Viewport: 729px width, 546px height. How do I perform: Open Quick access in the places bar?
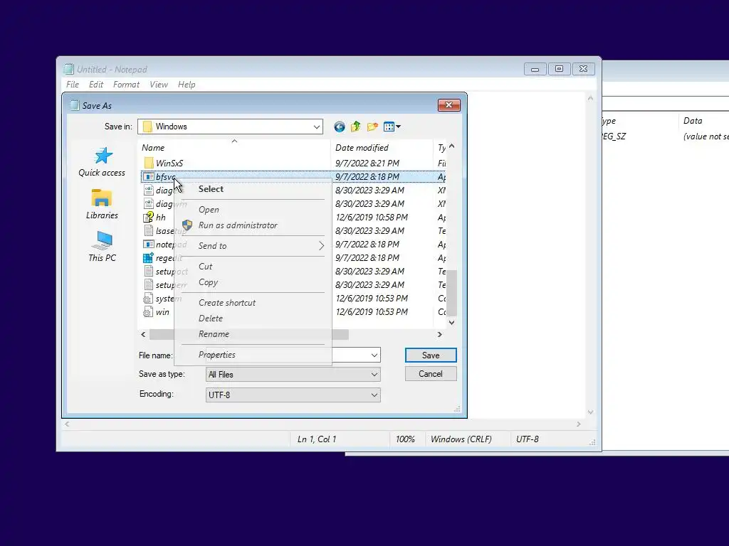[102, 162]
